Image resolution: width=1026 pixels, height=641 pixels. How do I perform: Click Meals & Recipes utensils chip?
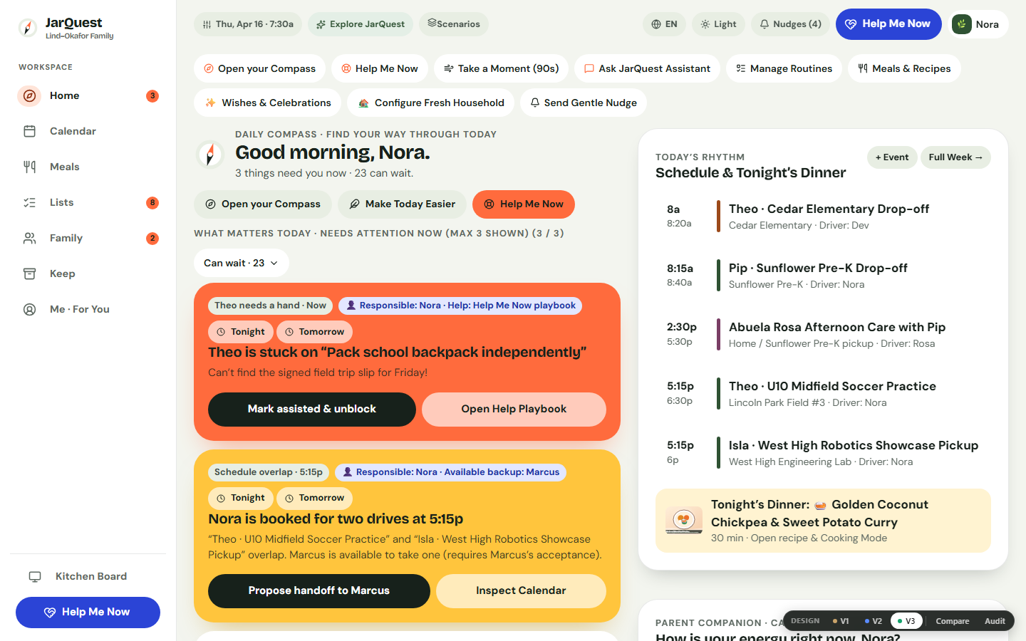tap(904, 68)
